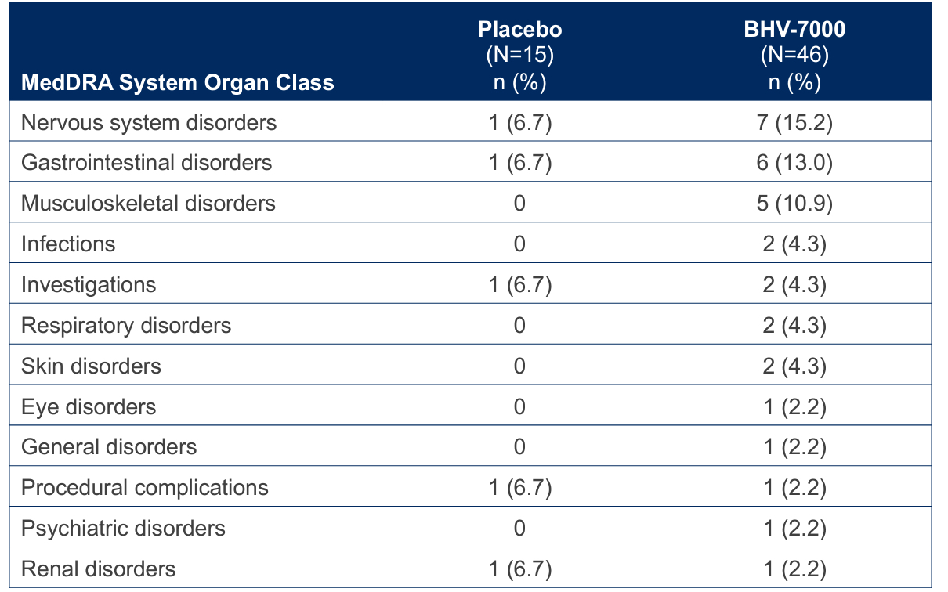This screenshot has height=592, width=948.
Task: Click the Nervous system disorders row label
Action: click(x=149, y=122)
